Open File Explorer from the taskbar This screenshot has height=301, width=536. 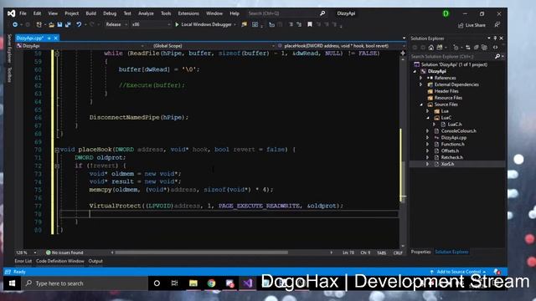(x=193, y=283)
